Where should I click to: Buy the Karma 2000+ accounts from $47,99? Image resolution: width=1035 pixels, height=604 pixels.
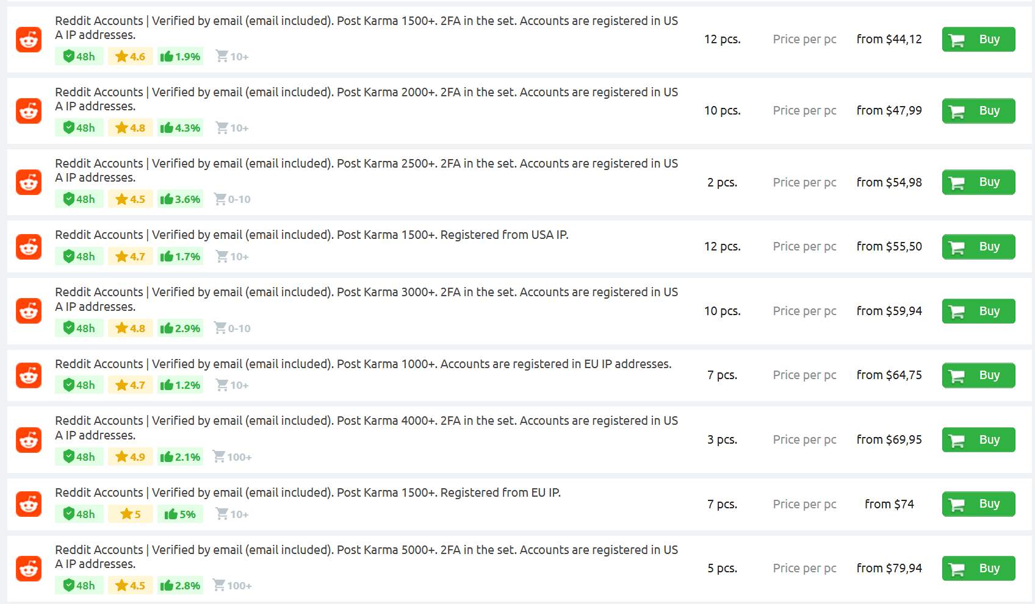978,111
